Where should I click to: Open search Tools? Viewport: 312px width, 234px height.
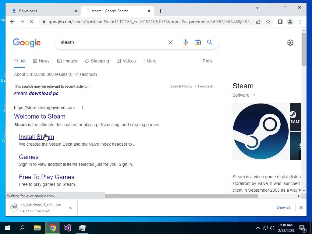[x=207, y=61]
